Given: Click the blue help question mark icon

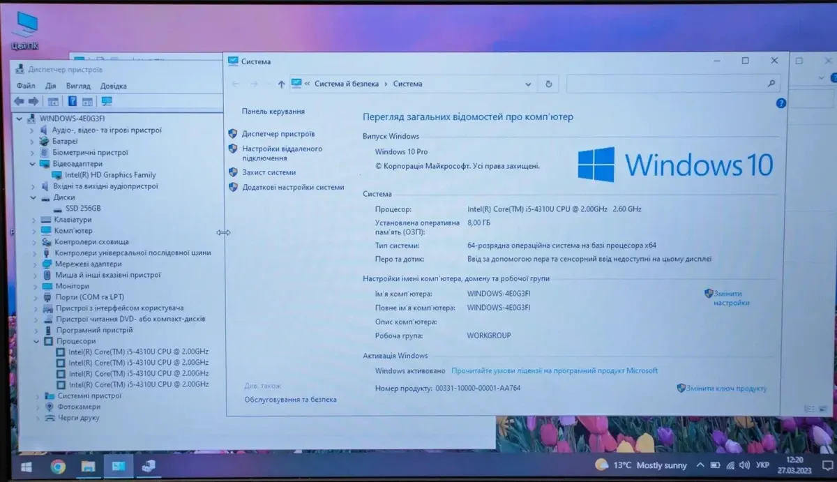Looking at the screenshot, I should [x=781, y=103].
